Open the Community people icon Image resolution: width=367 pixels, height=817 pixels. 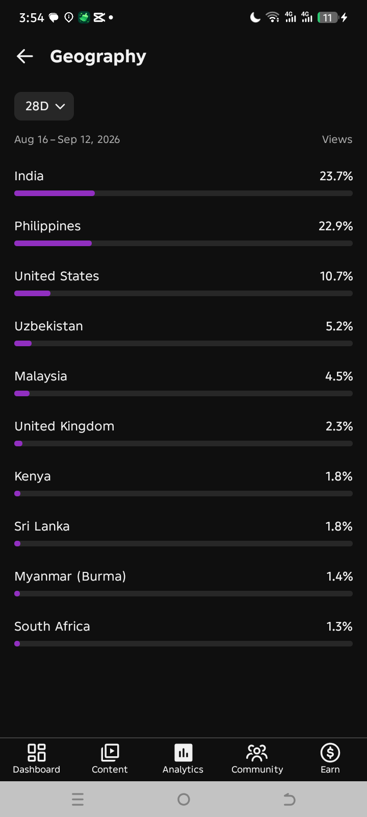tap(257, 752)
